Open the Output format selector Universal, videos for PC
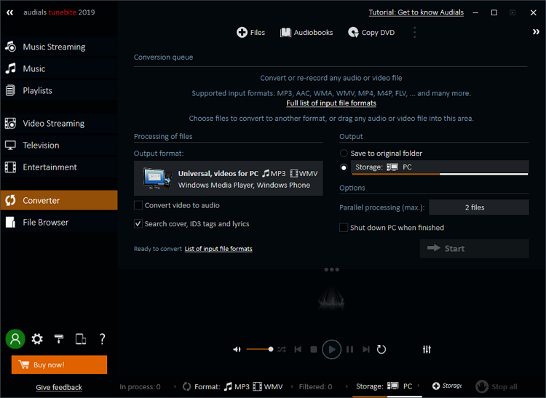 tap(229, 178)
